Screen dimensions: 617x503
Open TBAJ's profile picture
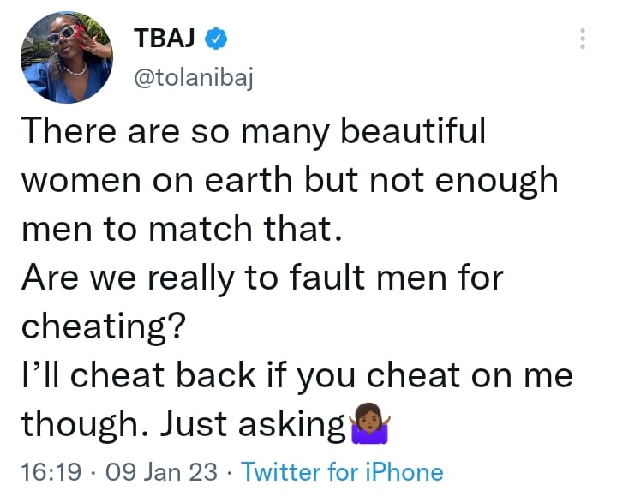coord(66,58)
